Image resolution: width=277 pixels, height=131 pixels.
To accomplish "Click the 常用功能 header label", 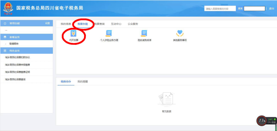I will (x=15, y=23).
